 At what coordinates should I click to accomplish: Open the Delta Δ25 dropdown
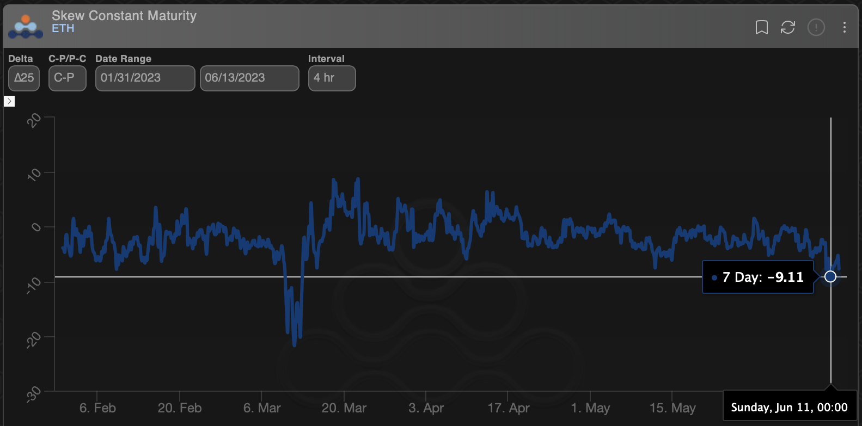pyautogui.click(x=24, y=78)
